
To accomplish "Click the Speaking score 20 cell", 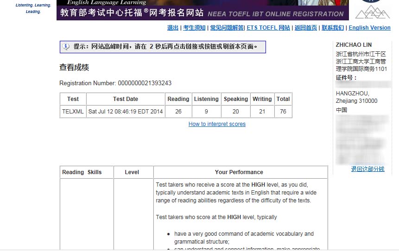I will click(235, 112).
